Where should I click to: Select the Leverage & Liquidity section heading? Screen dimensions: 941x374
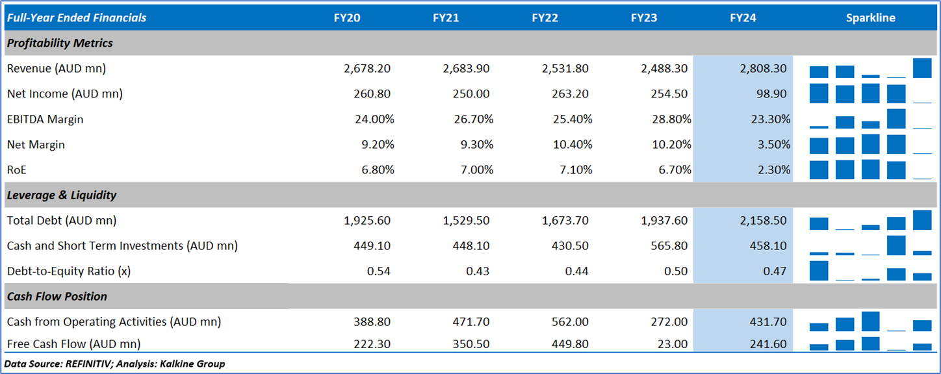(62, 195)
